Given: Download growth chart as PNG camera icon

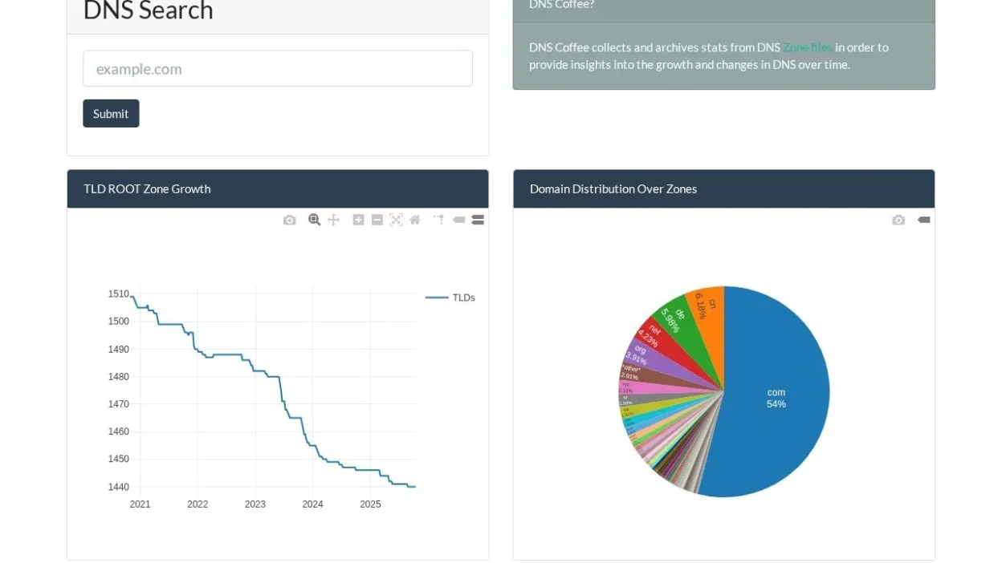Looking at the screenshot, I should point(290,220).
